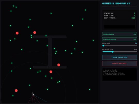Click the 'GENERATION:' stat label
Viewport: 139px width, 104px height.
(109, 13)
